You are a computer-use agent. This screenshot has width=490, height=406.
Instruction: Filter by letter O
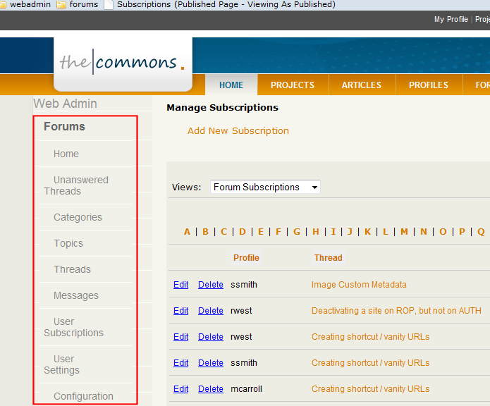[x=443, y=232]
